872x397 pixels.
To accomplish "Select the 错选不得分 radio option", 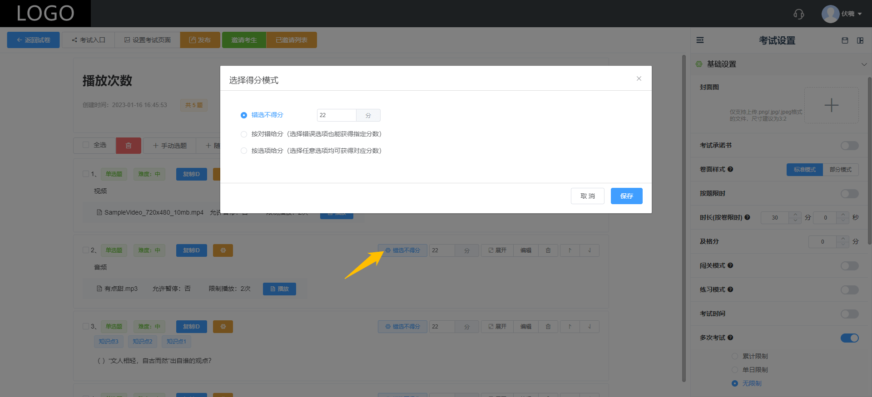I will pyautogui.click(x=244, y=115).
